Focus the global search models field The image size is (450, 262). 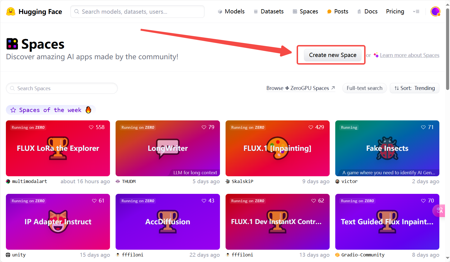(137, 11)
